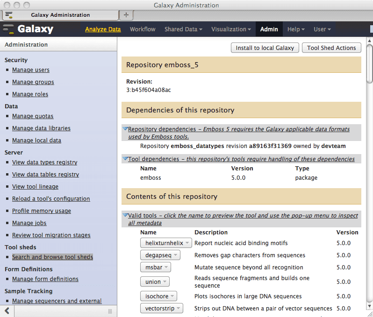Click the Tool Shed Actions button
Image resolution: width=373 pixels, height=317 pixels.
(x=331, y=48)
